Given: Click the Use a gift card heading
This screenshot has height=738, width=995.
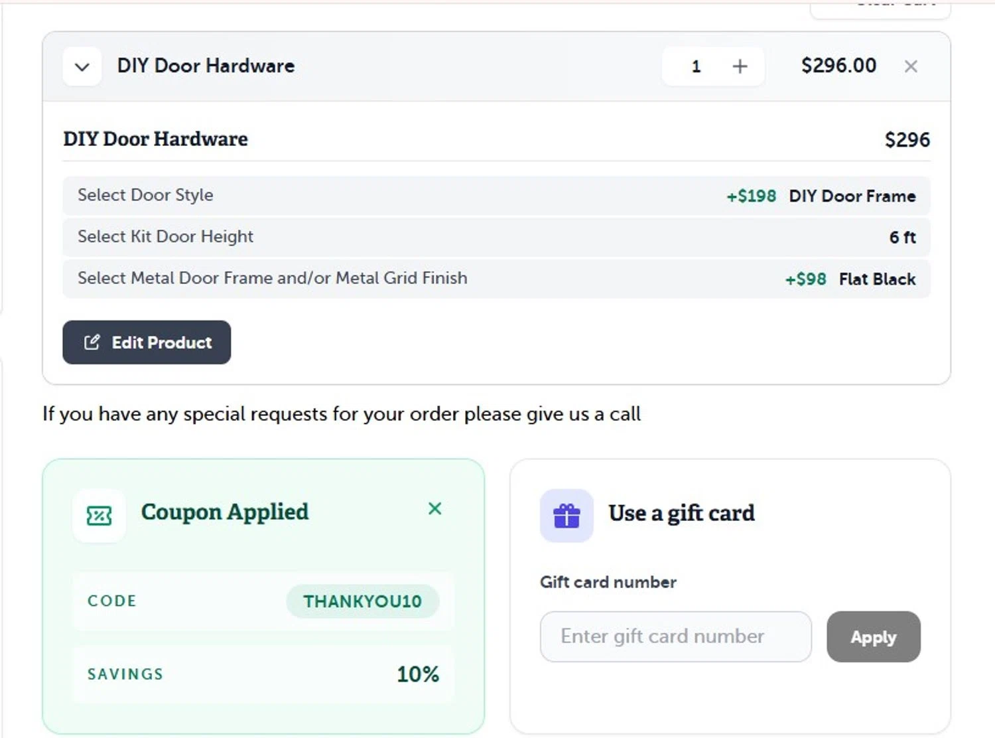Looking at the screenshot, I should (682, 514).
